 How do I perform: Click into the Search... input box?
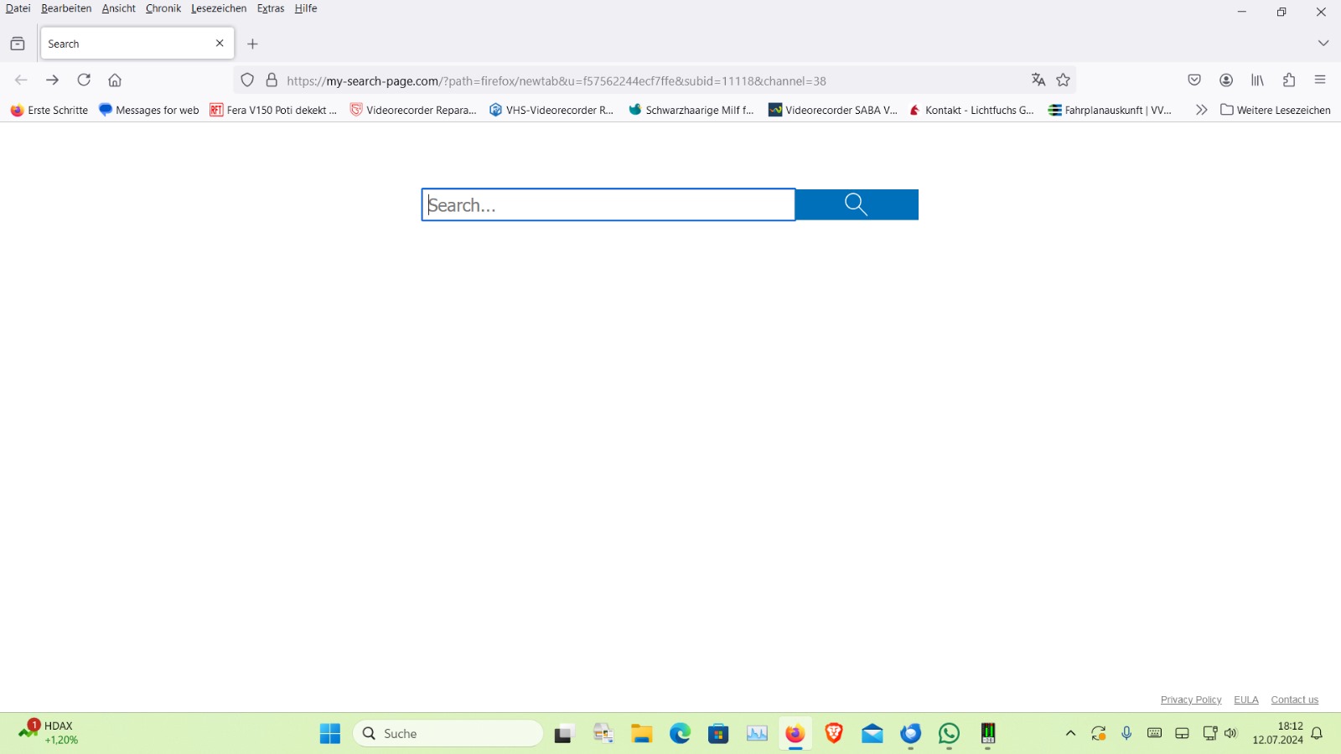608,204
